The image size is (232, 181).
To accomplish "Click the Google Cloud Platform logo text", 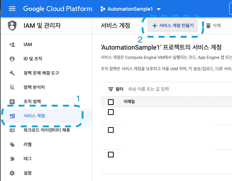I will 58,9.
